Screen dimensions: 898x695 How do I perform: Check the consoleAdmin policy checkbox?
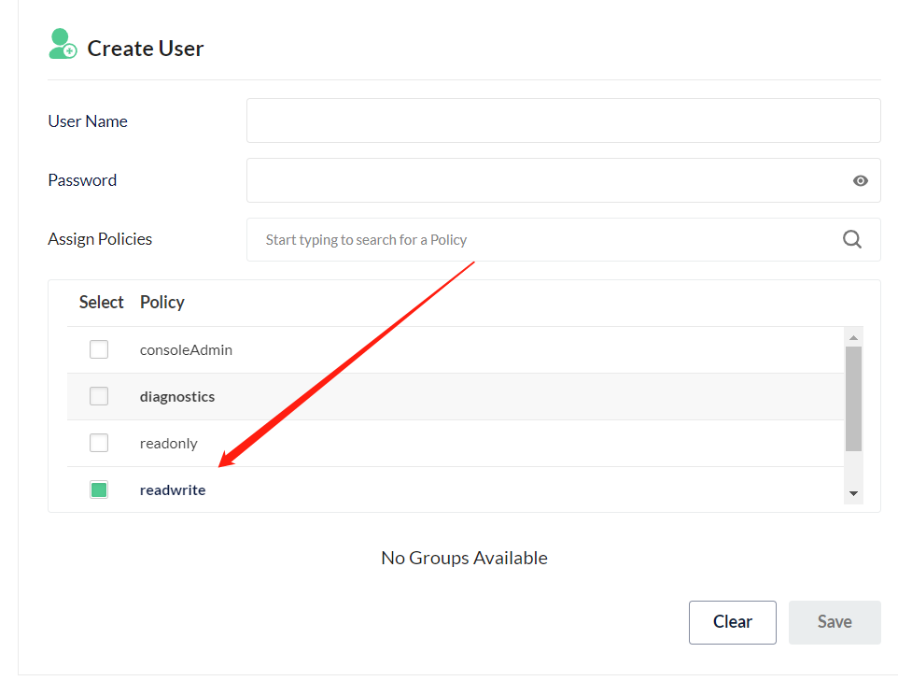[99, 349]
